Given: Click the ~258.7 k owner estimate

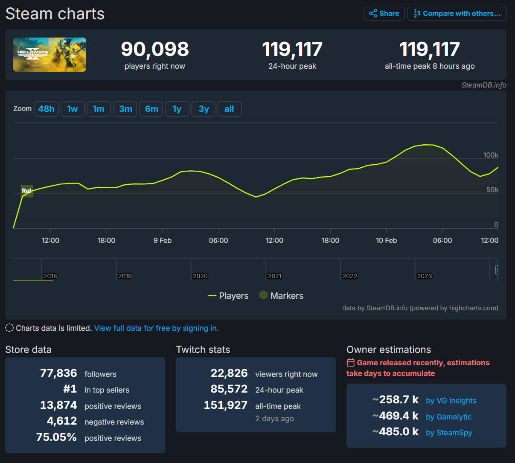Looking at the screenshot, I should point(396,400).
